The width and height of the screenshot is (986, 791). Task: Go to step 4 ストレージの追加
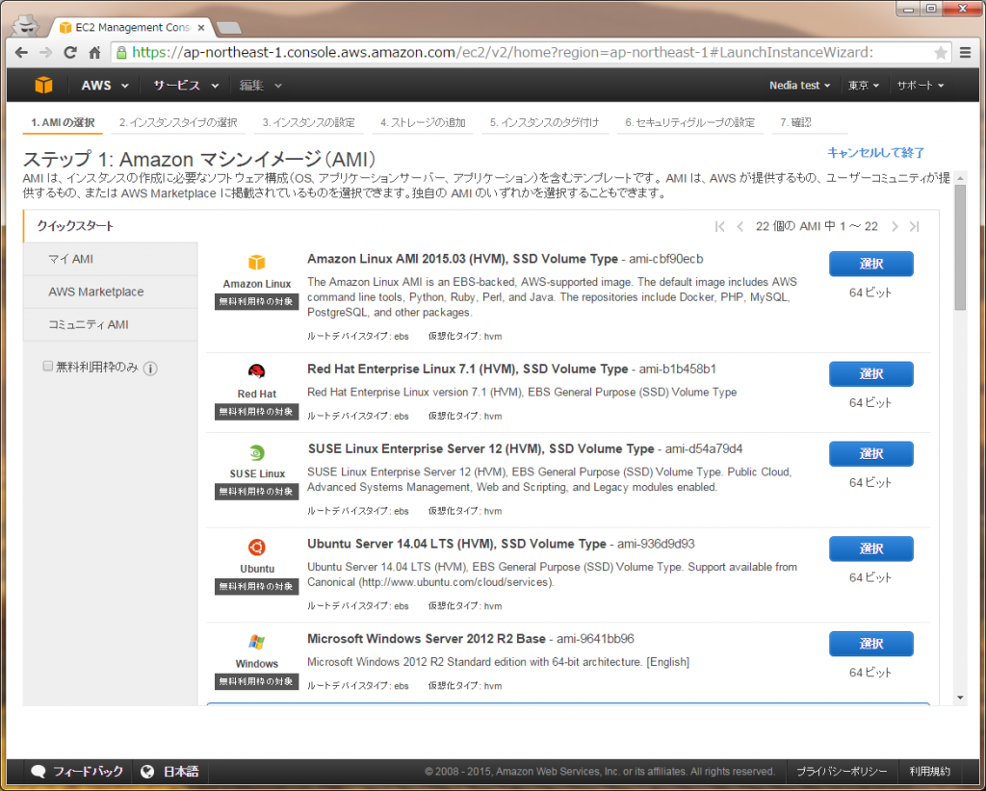point(423,122)
